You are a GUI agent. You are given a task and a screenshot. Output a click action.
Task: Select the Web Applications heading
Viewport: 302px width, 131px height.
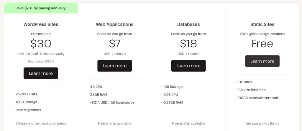[114, 24]
